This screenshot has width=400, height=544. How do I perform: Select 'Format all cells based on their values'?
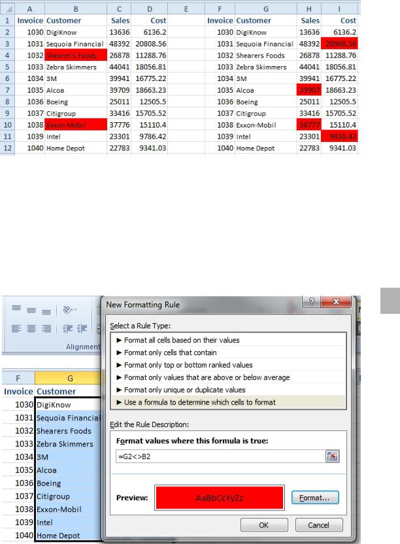coord(228,340)
